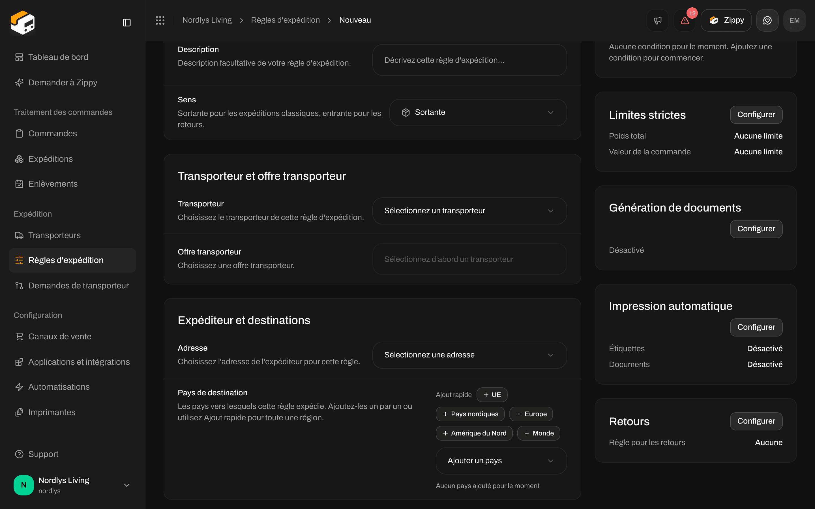Add the Pays nordiques quick region
The width and height of the screenshot is (815, 509).
click(x=470, y=414)
